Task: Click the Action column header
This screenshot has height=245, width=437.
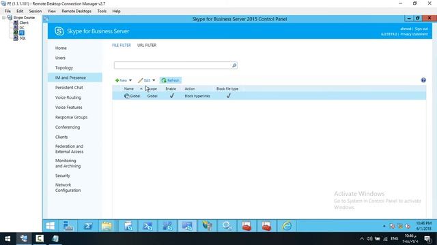Action: pos(190,88)
